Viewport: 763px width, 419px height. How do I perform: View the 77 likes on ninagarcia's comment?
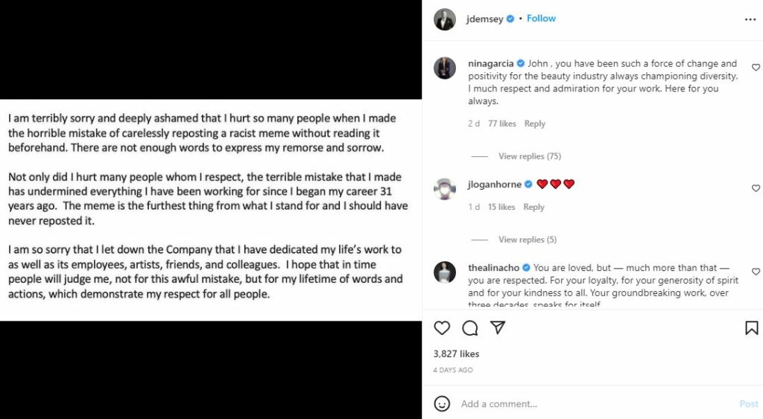tap(501, 124)
